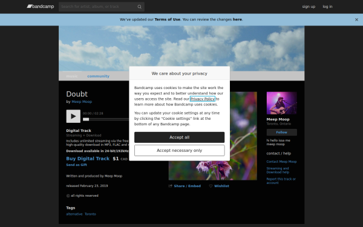The width and height of the screenshot is (363, 227).
Task: Click the 'all rights reserved' text
Action: point(85,196)
